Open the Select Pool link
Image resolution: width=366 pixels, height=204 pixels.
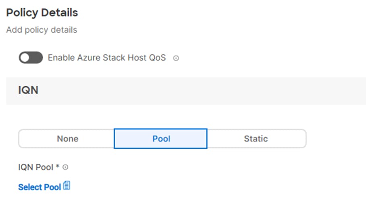[x=40, y=187]
